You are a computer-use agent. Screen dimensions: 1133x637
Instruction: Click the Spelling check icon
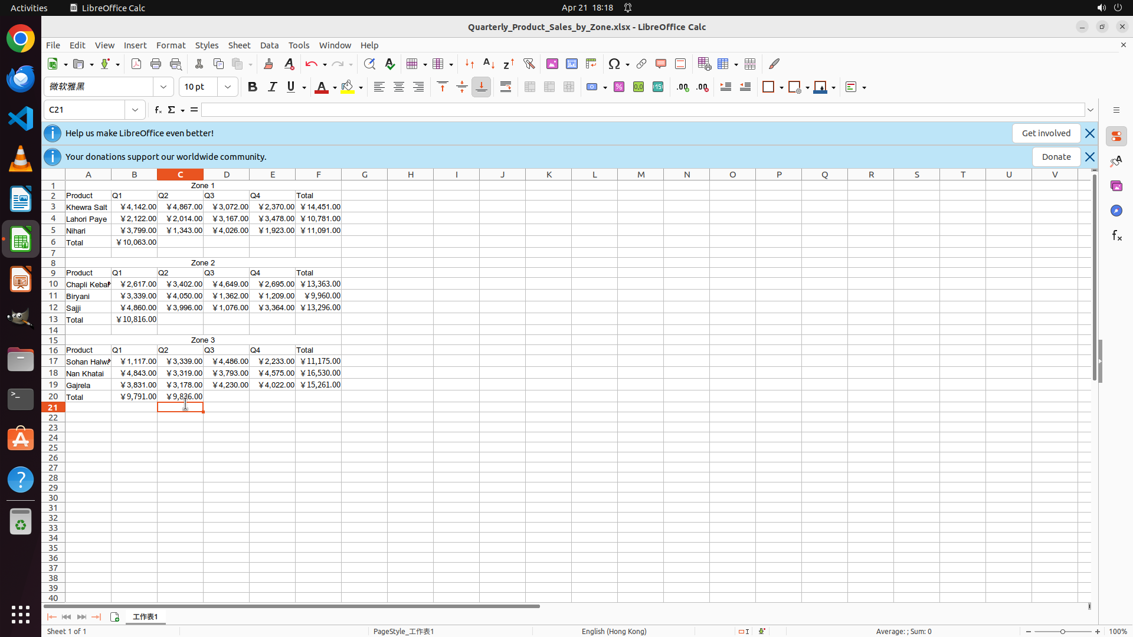(x=389, y=64)
